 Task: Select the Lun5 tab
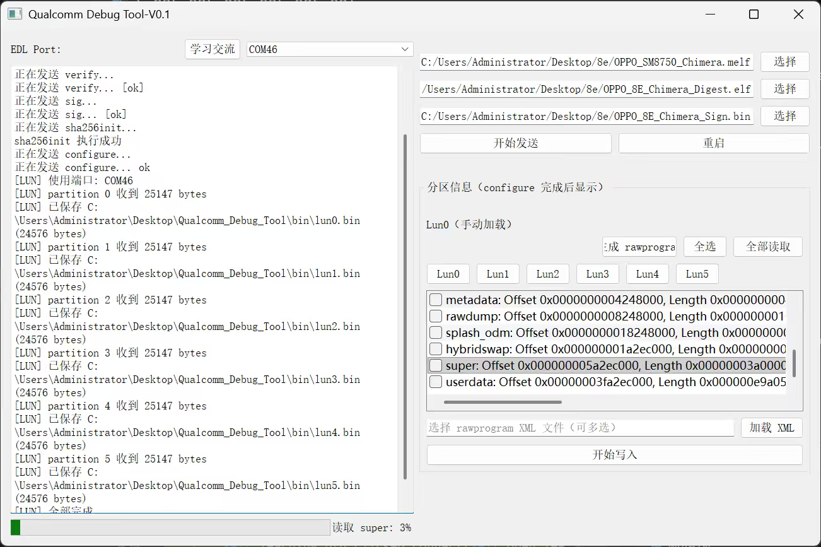coord(697,274)
